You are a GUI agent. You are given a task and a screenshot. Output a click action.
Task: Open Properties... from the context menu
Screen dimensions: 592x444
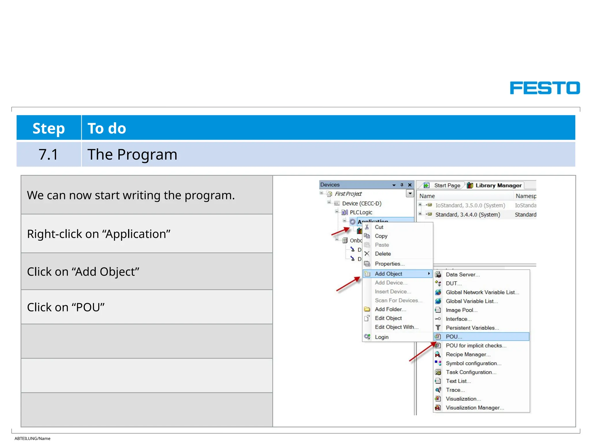click(x=398, y=264)
